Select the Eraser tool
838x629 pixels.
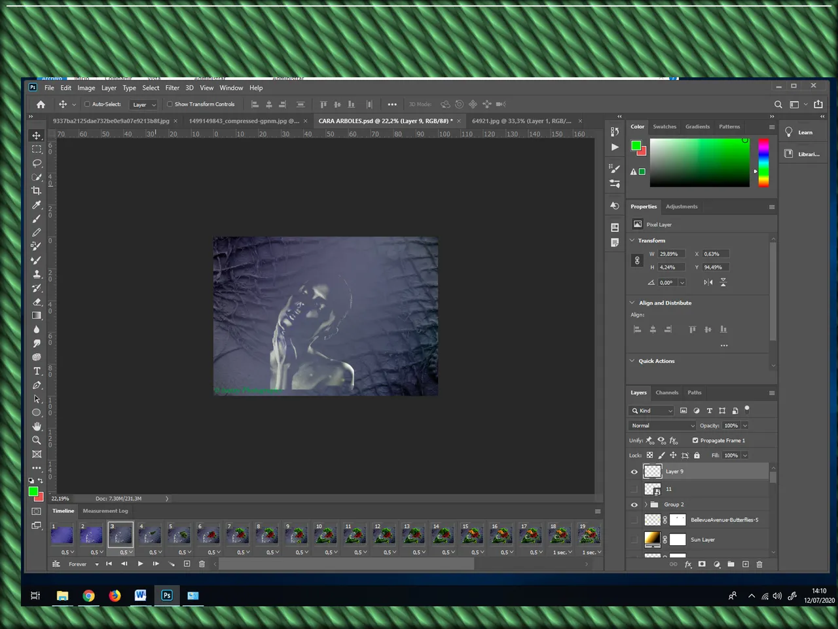[37, 301]
